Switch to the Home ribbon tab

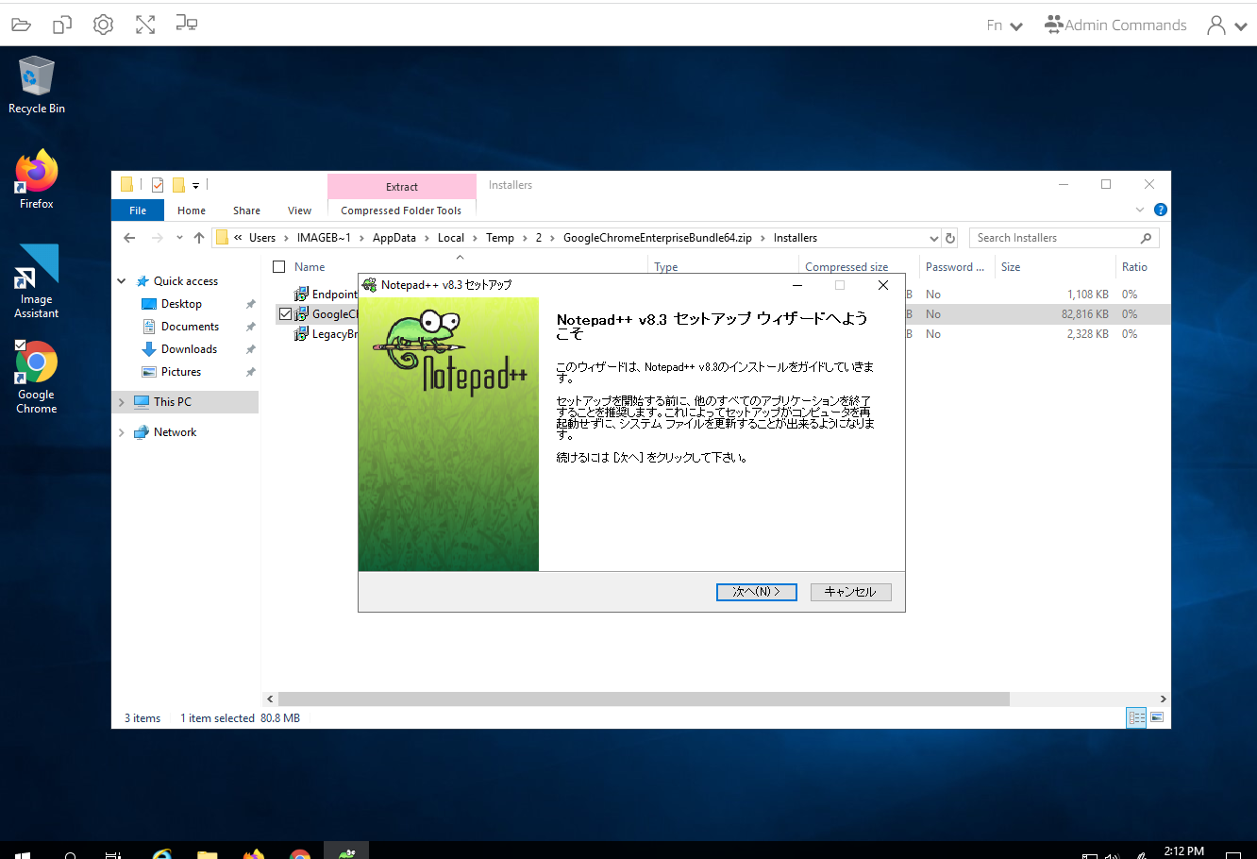point(192,211)
